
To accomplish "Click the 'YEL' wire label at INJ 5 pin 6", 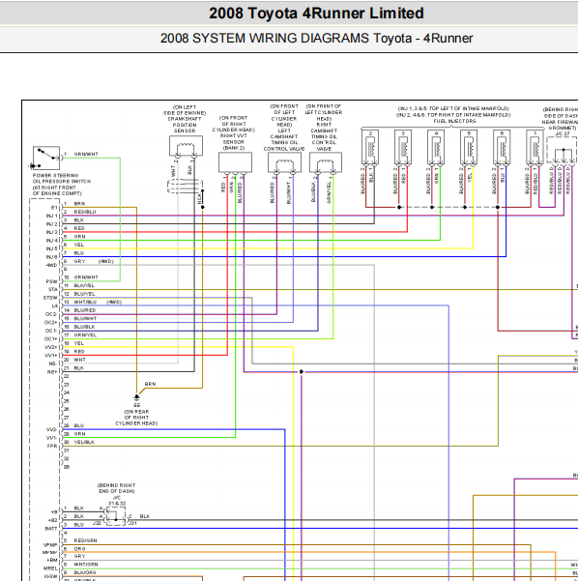I will (x=79, y=245).
